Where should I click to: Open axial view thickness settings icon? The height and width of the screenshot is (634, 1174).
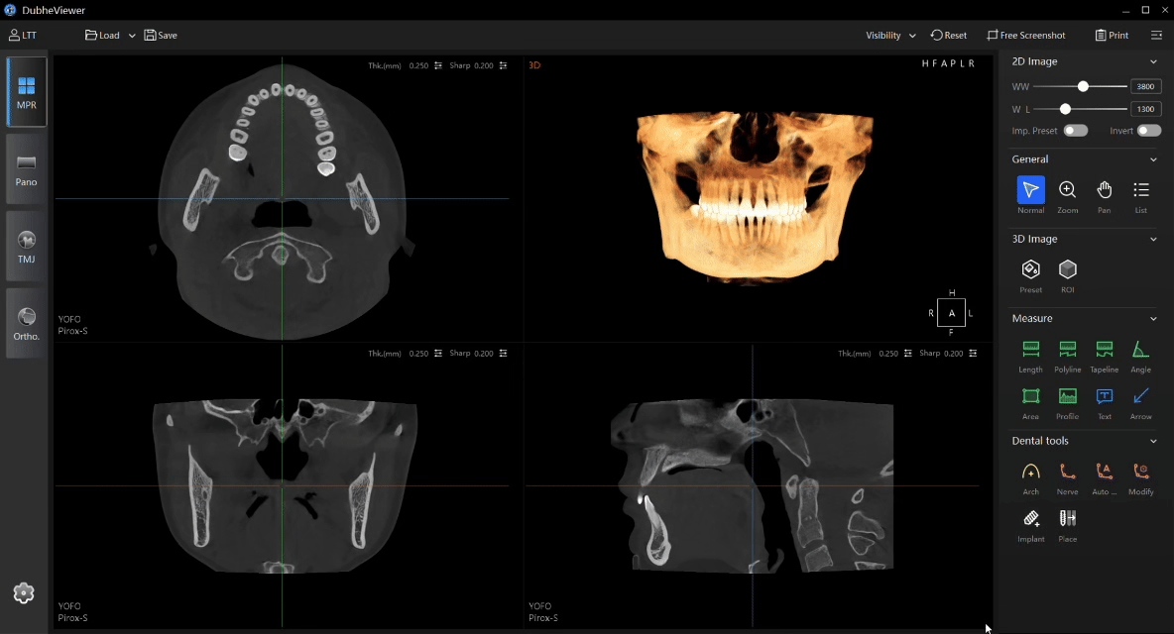pyautogui.click(x=438, y=65)
